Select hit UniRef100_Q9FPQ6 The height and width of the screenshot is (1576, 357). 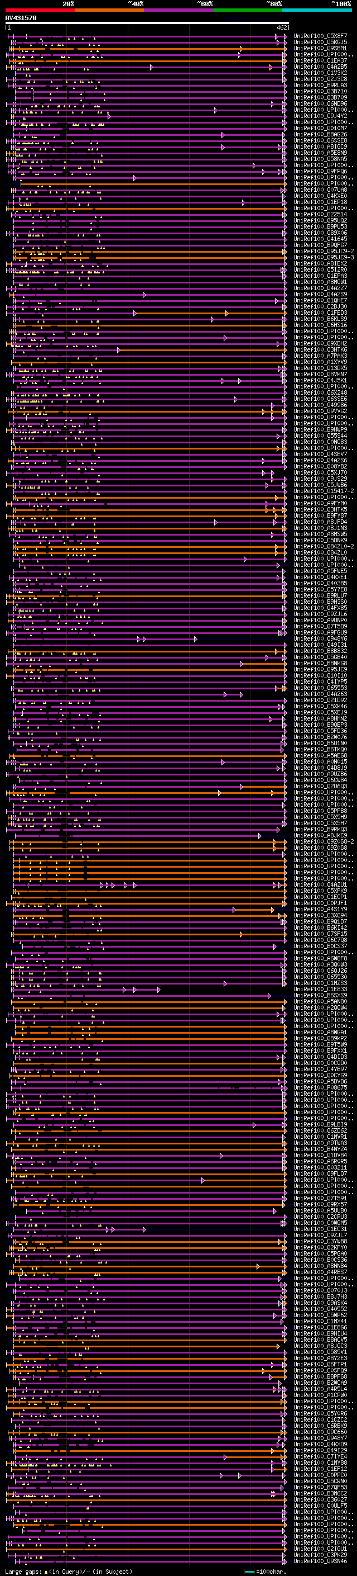[320, 171]
